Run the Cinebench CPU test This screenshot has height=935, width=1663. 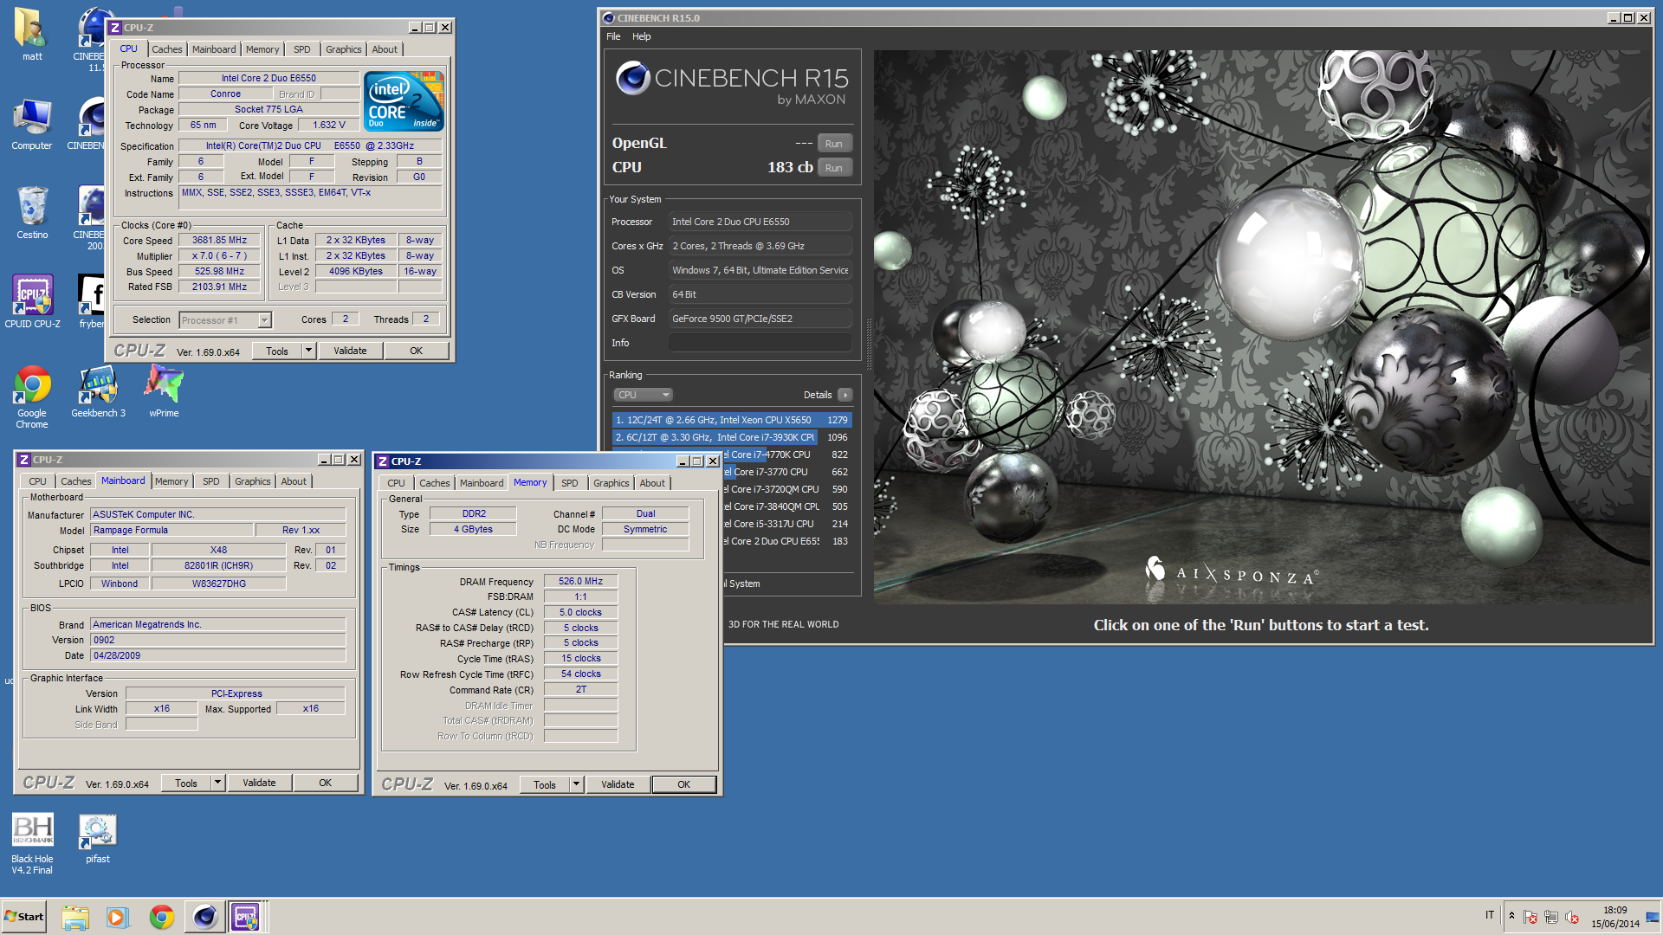click(834, 168)
